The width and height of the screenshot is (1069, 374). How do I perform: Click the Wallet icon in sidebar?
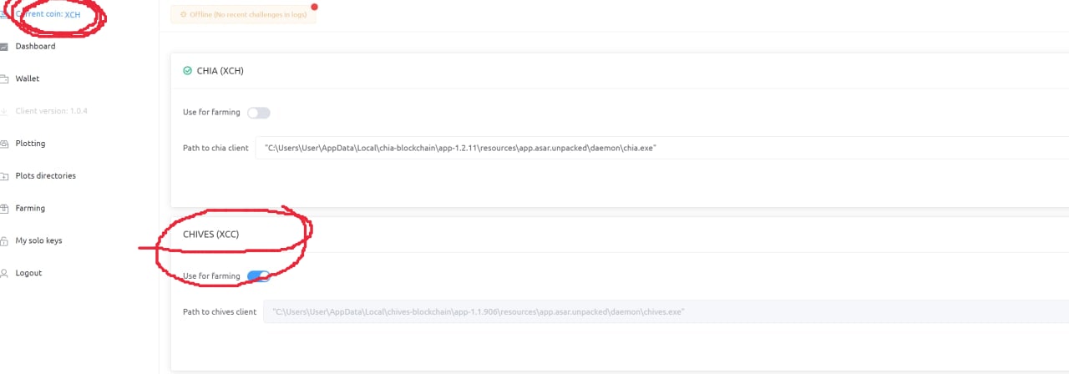point(4,78)
